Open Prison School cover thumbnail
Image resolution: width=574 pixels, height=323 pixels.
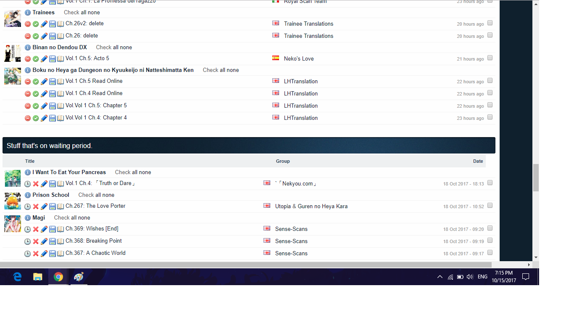[13, 201]
